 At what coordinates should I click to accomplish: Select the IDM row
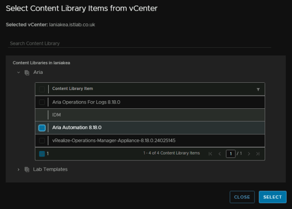[150, 115]
